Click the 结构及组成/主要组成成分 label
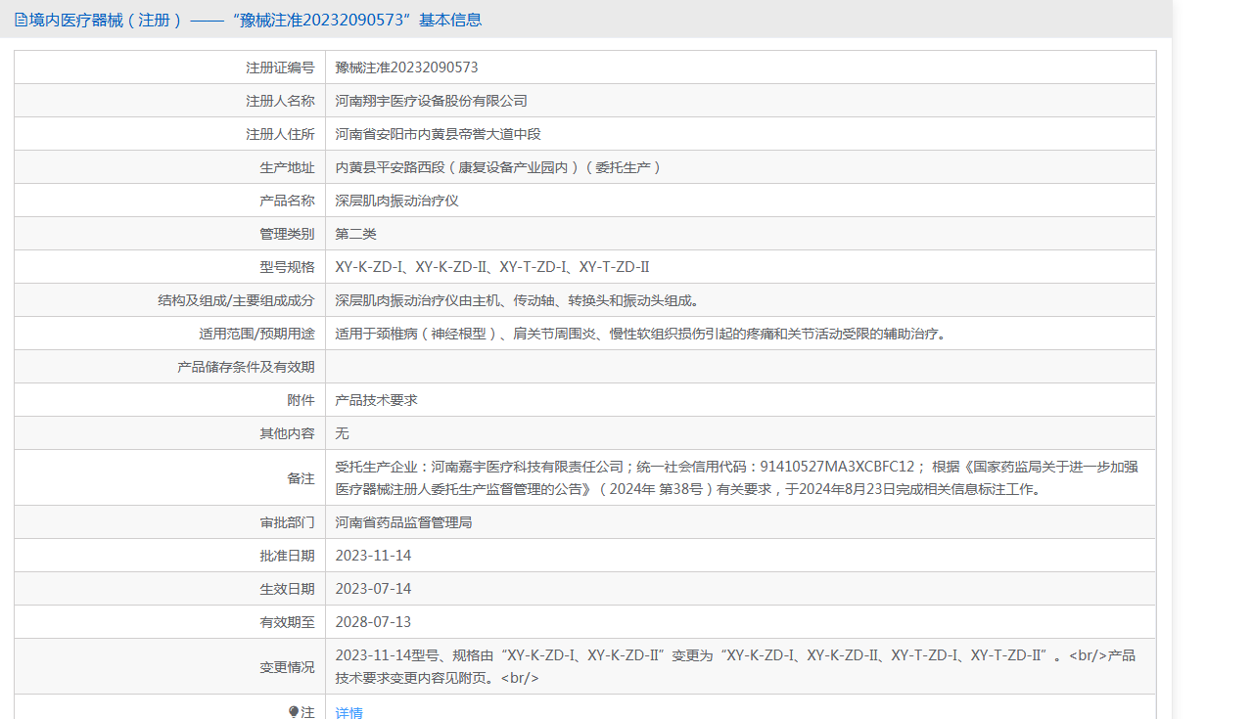This screenshot has width=1253, height=719. tap(236, 300)
